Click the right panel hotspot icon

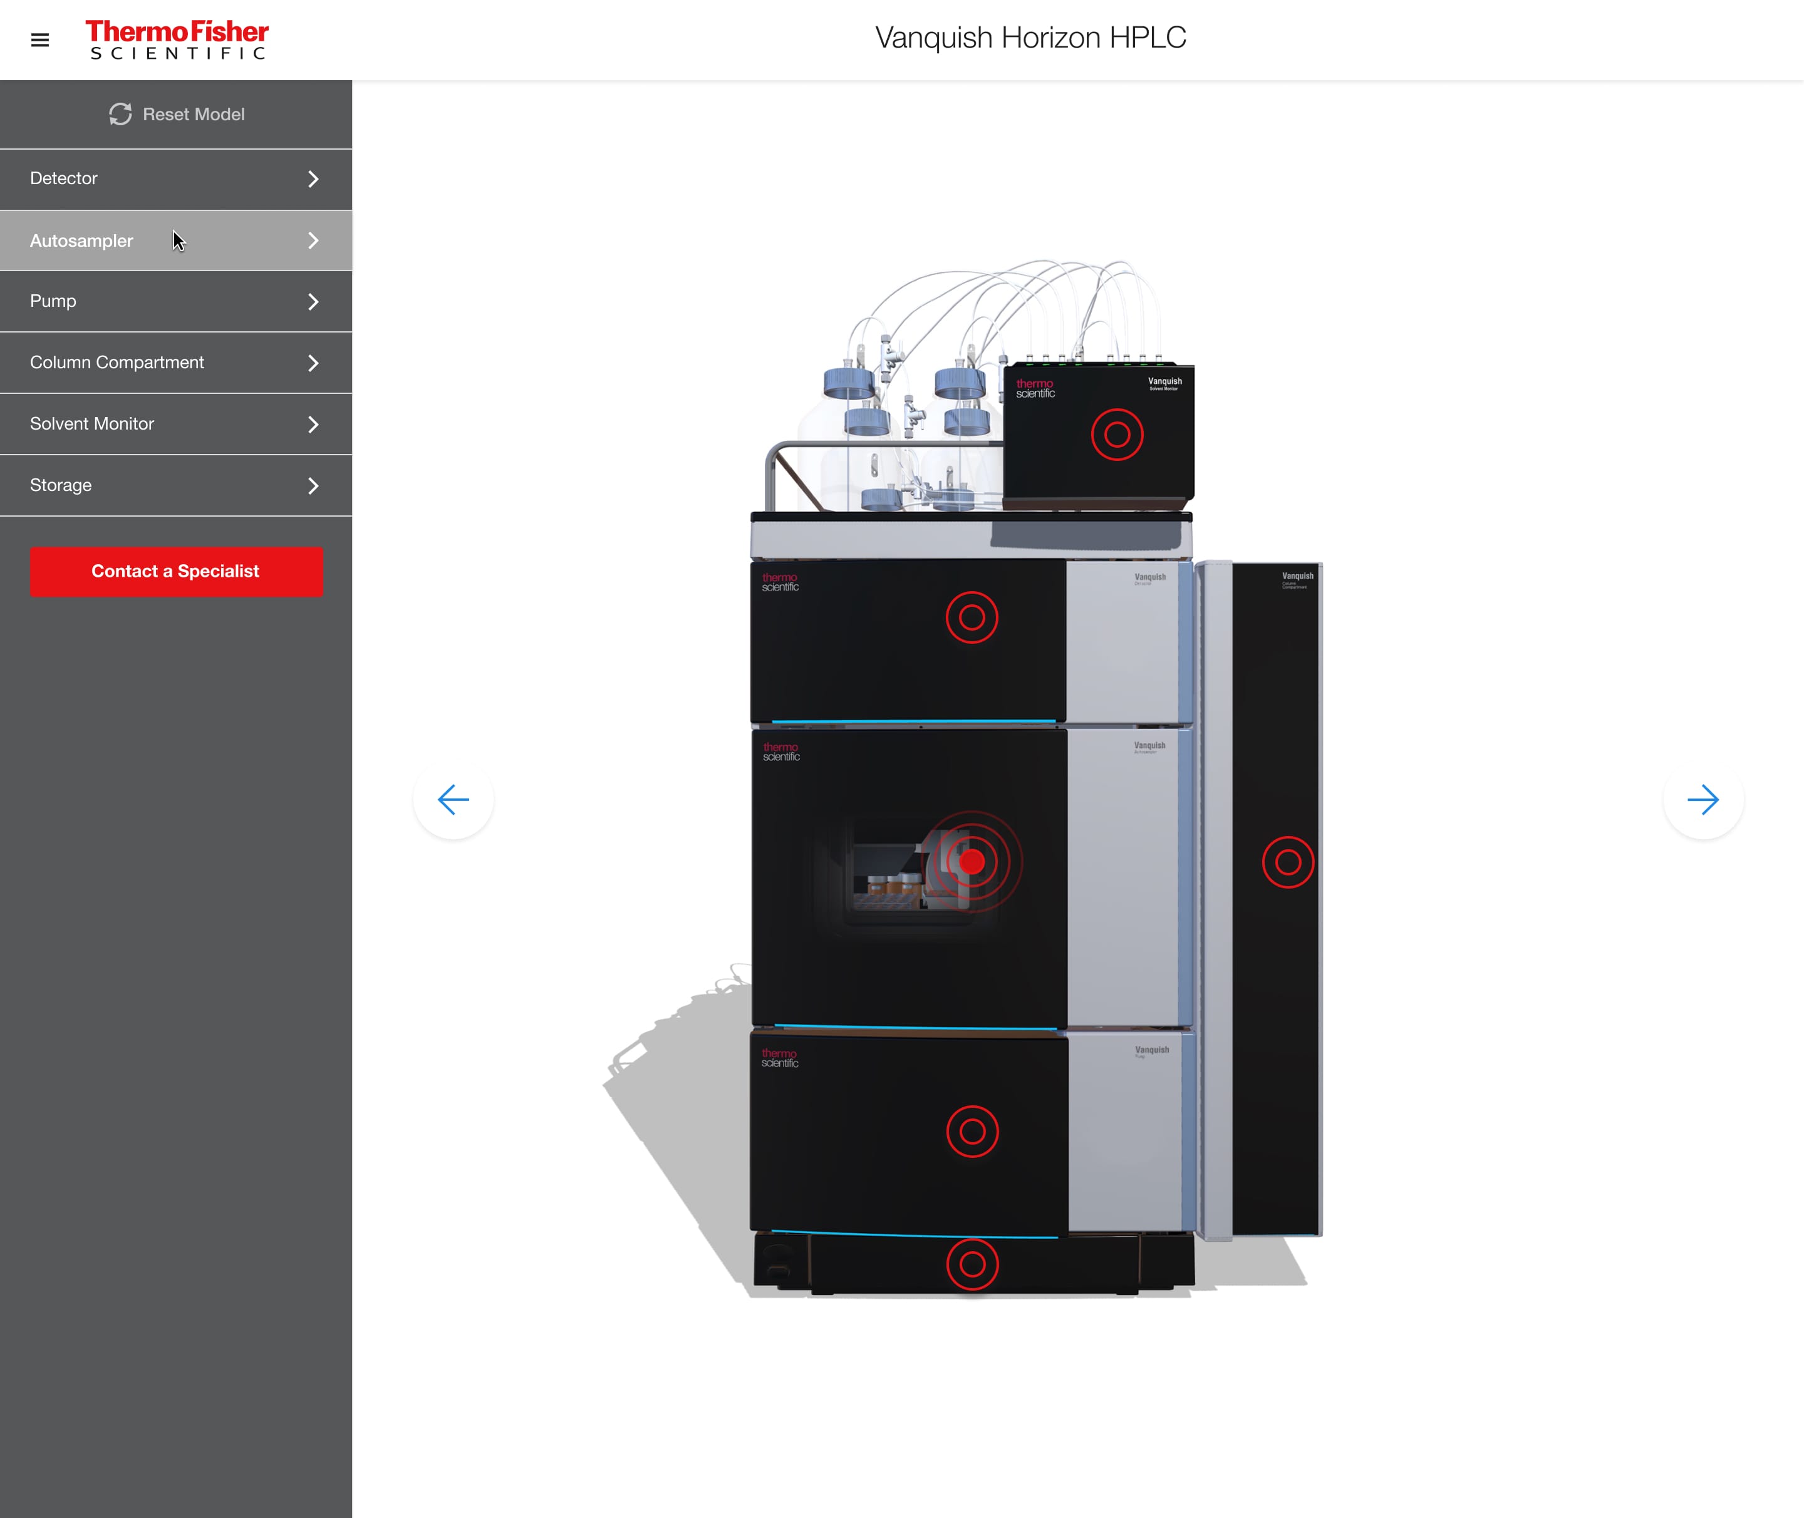click(x=1286, y=863)
